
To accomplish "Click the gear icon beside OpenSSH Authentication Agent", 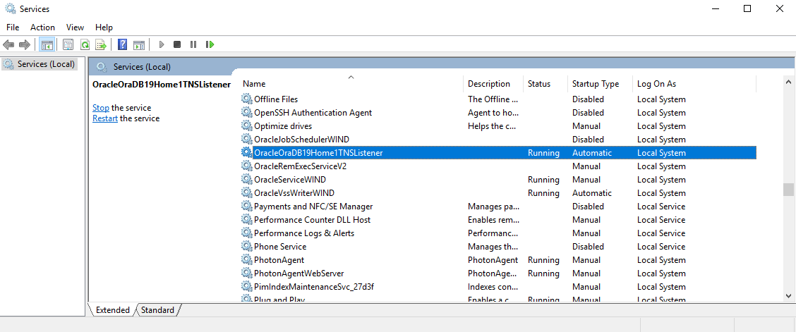I will (x=247, y=113).
